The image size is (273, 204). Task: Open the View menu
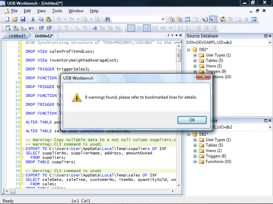(41, 11)
